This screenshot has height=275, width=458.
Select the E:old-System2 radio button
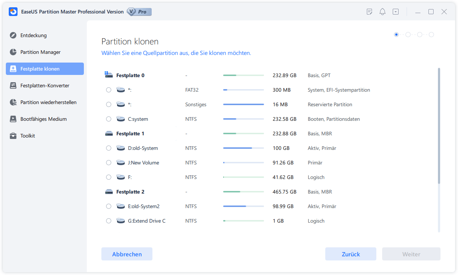click(109, 206)
